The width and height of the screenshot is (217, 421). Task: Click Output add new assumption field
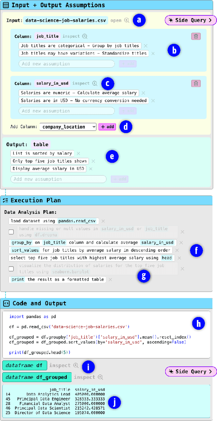pyautogui.click(x=58, y=179)
